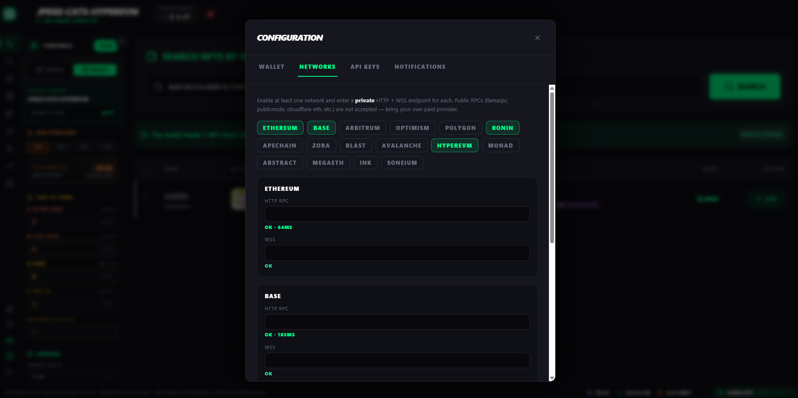Open the API Keys tab
The image size is (798, 398).
click(365, 67)
